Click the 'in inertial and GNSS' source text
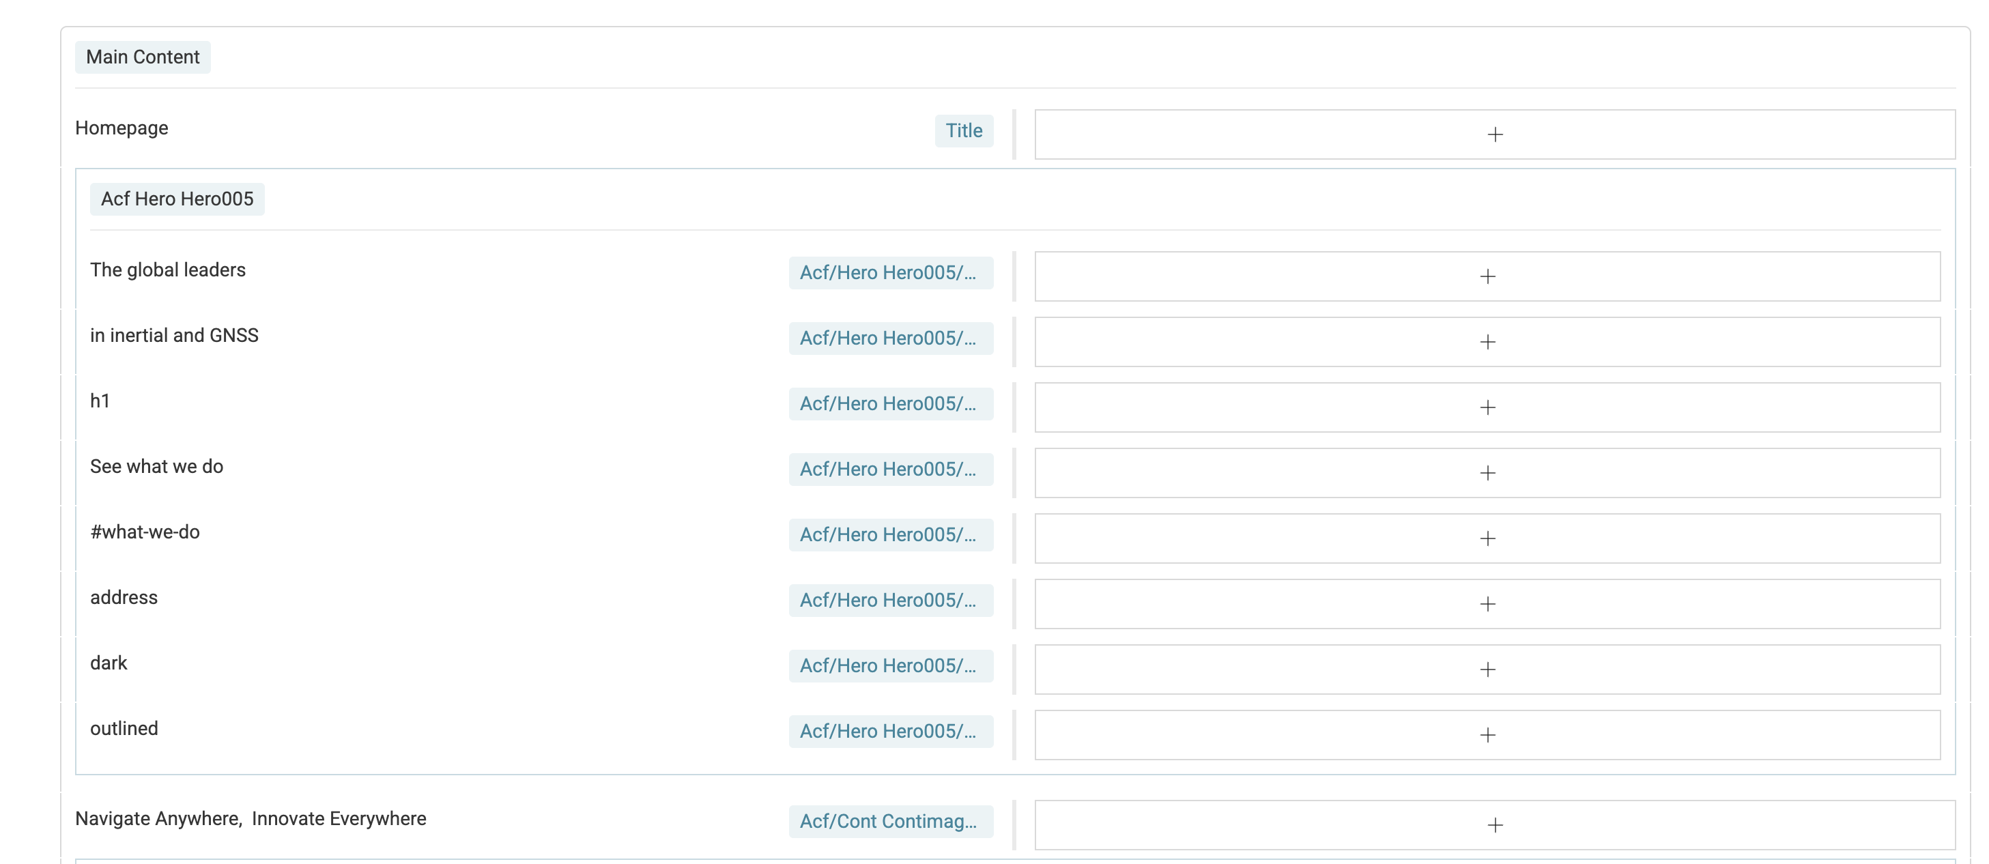The height and width of the screenshot is (864, 1989). [x=175, y=336]
